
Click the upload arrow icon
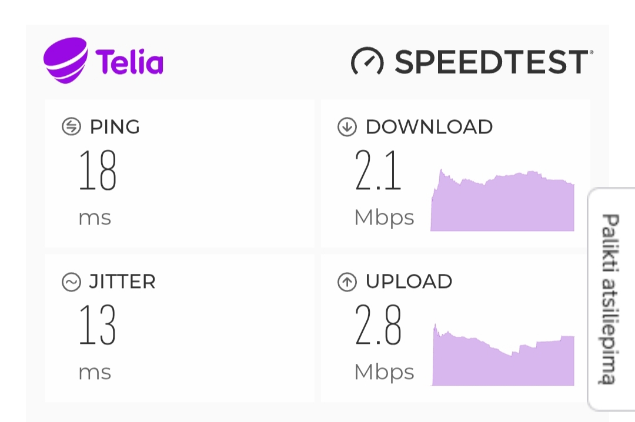(347, 282)
